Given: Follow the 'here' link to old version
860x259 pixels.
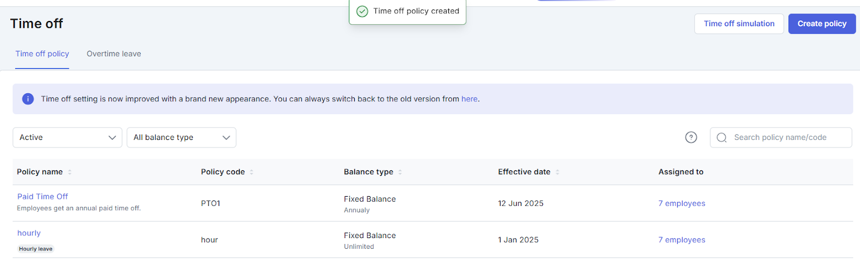Looking at the screenshot, I should tap(469, 99).
